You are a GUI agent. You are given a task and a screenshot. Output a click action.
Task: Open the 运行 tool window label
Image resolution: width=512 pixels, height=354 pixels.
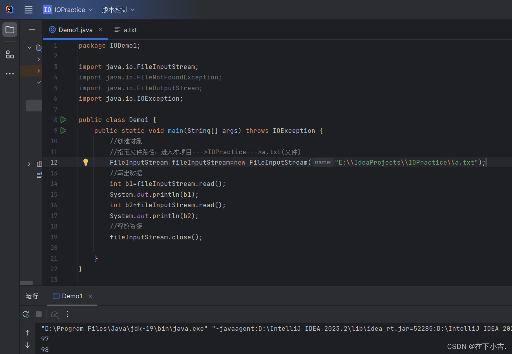point(32,296)
